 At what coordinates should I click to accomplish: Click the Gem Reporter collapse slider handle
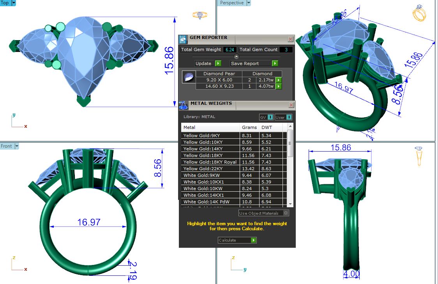click(236, 56)
